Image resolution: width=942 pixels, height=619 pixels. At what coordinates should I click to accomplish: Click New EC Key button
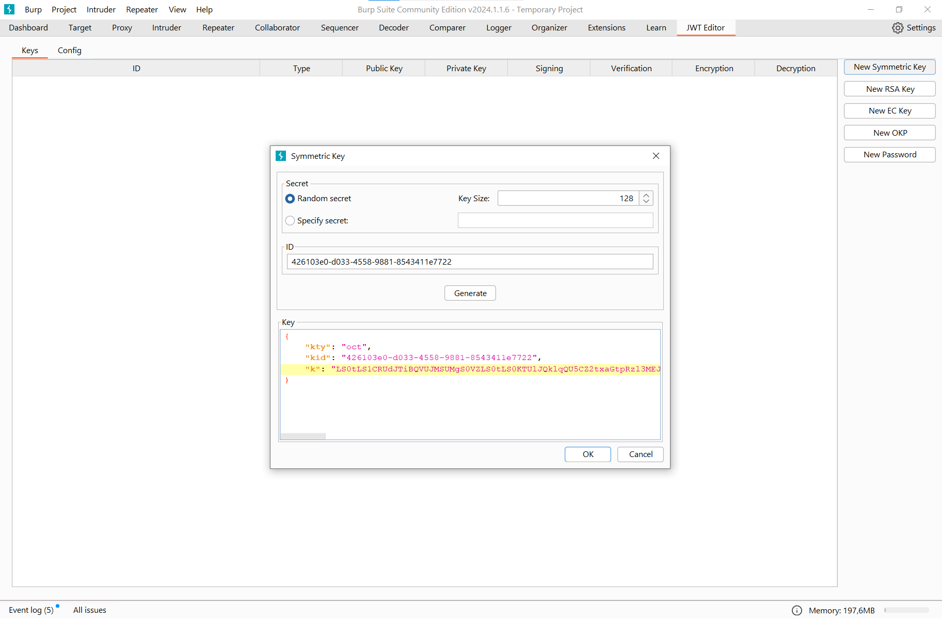[890, 111]
